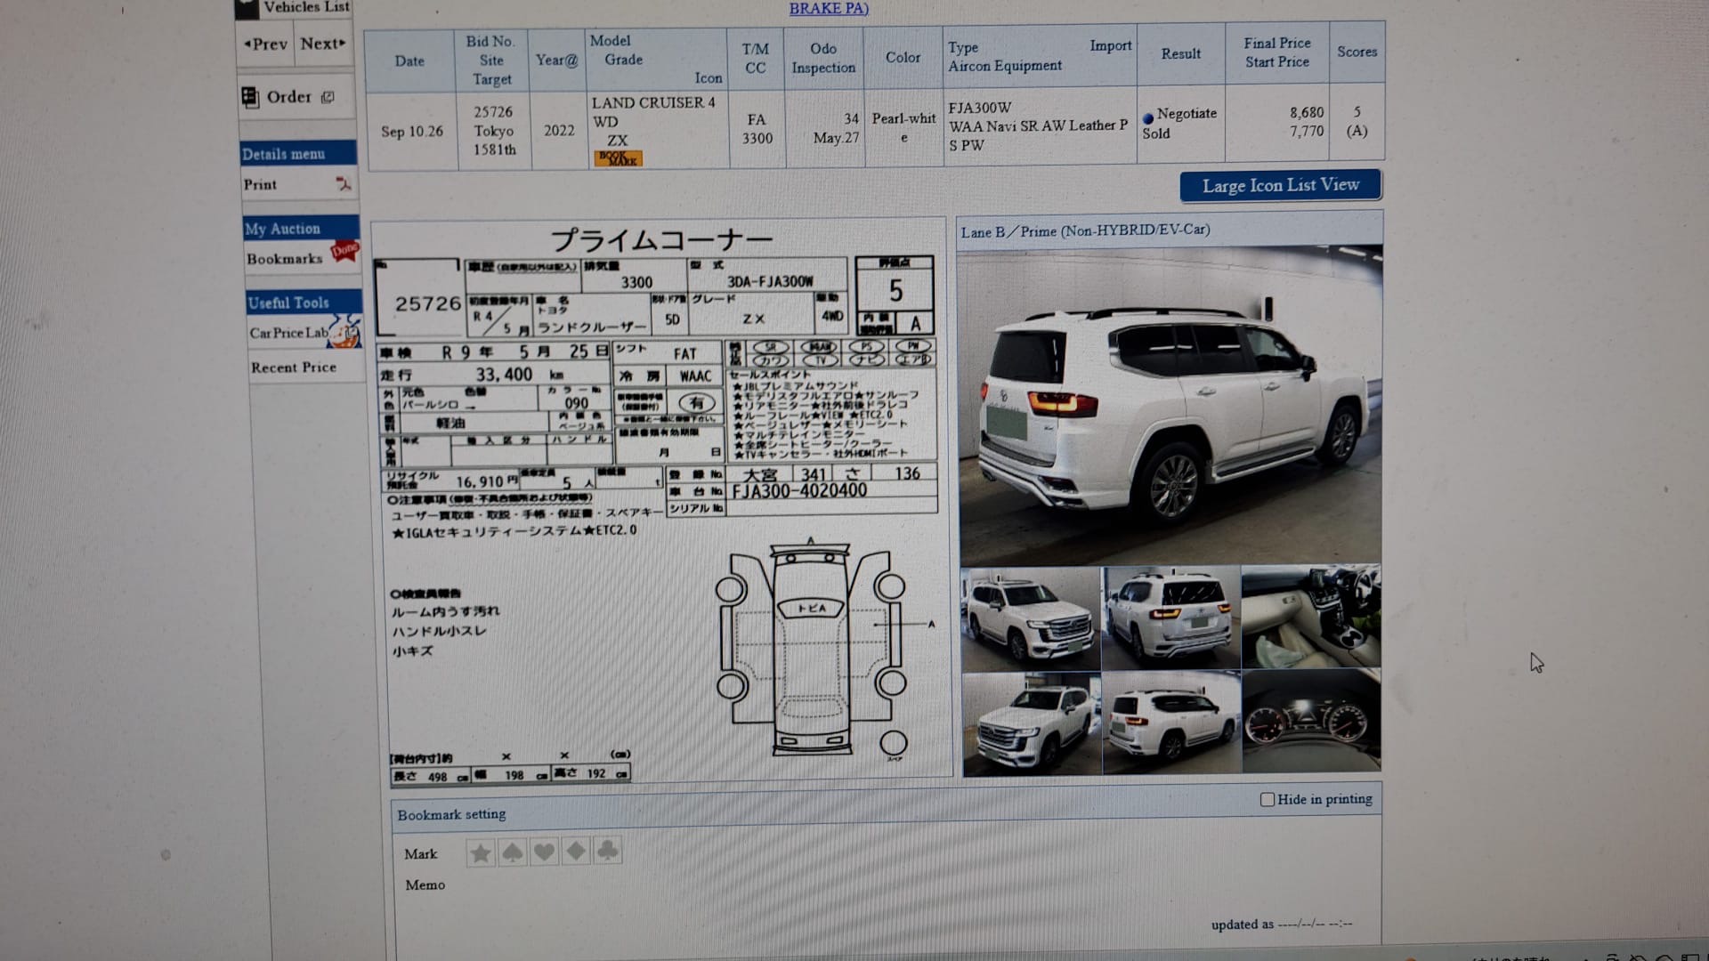Click the blue Negotiate status dot
Viewport: 1709px width, 961px height.
pyautogui.click(x=1148, y=117)
